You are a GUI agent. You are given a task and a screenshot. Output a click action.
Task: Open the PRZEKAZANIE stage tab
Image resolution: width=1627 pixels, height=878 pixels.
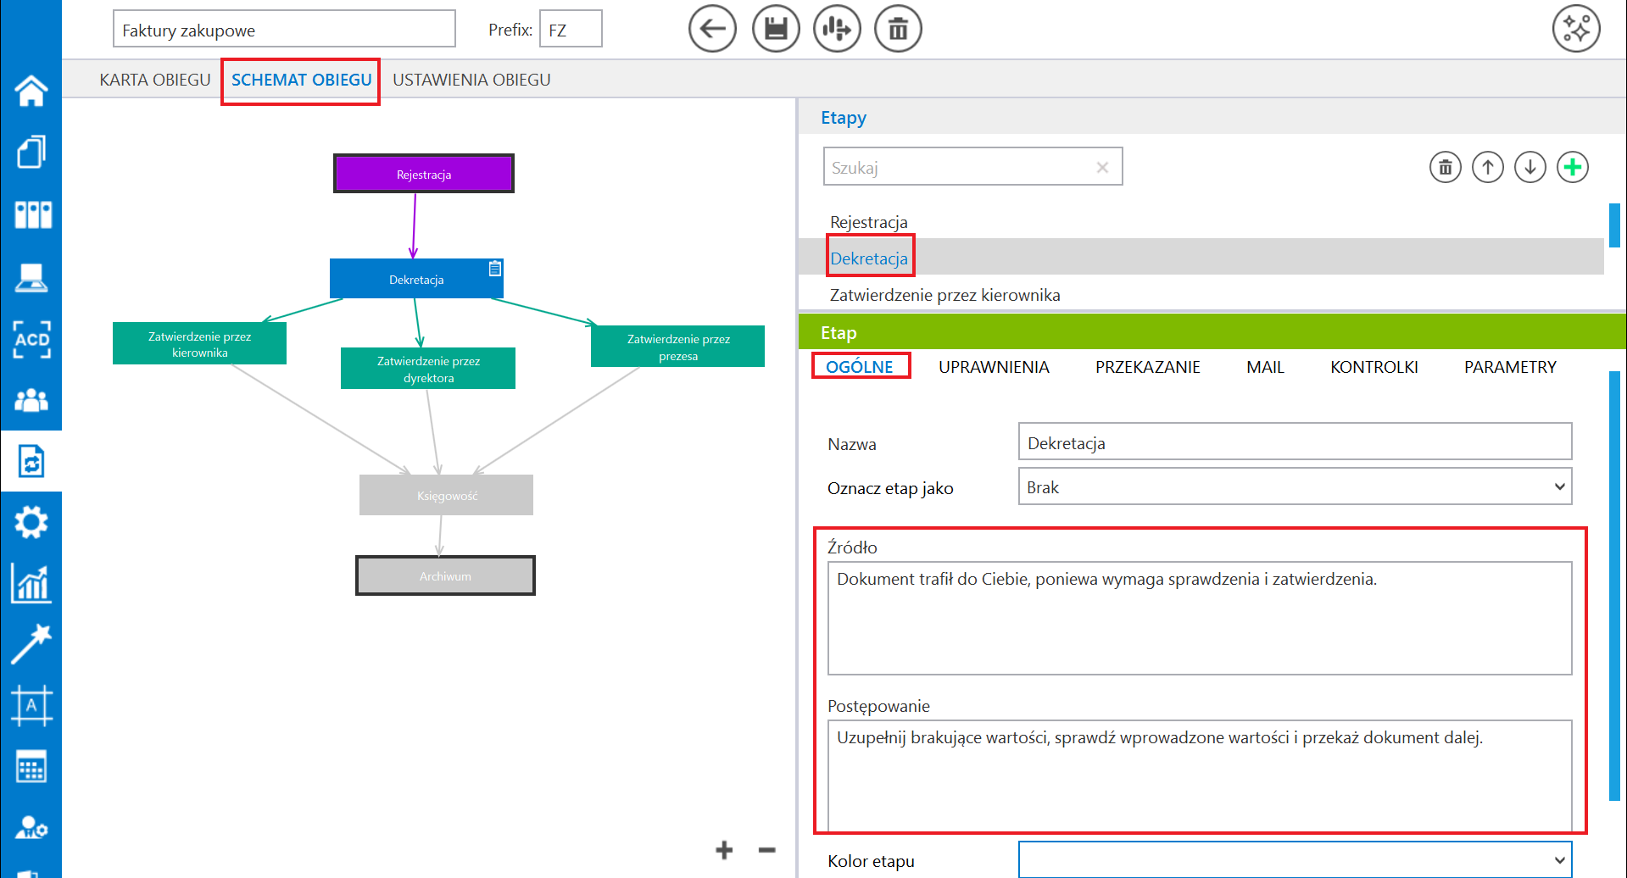(1147, 367)
